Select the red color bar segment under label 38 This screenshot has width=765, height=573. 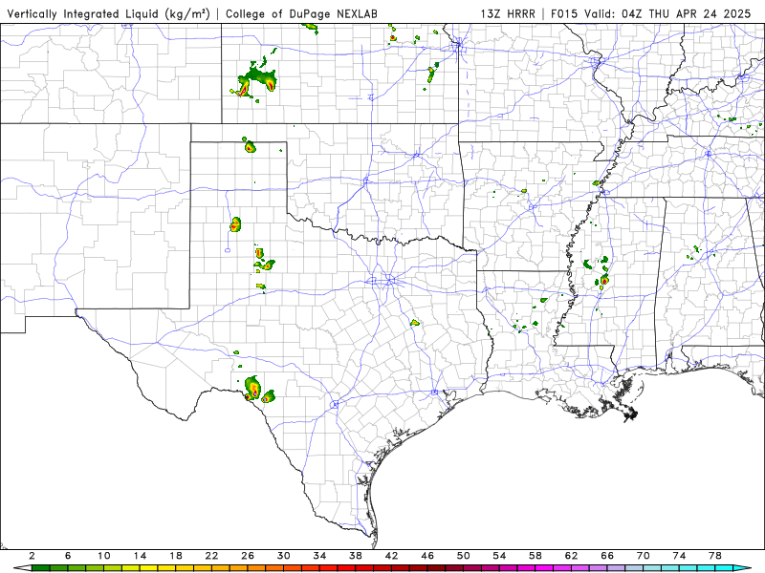(x=364, y=568)
